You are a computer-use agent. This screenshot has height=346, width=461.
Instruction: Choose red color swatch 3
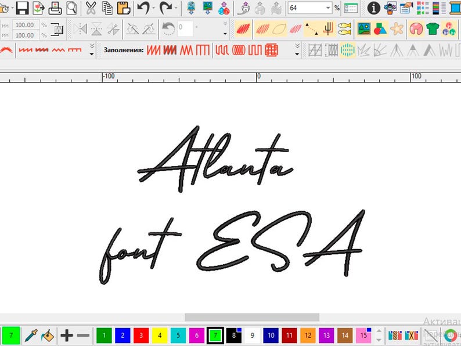coord(141,335)
